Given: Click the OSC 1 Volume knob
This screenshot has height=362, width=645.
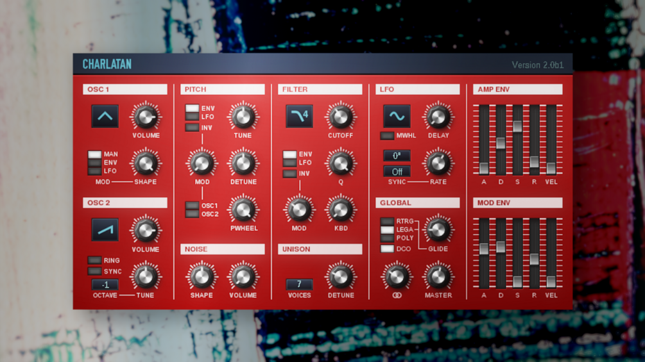Looking at the screenshot, I should coord(146,117).
